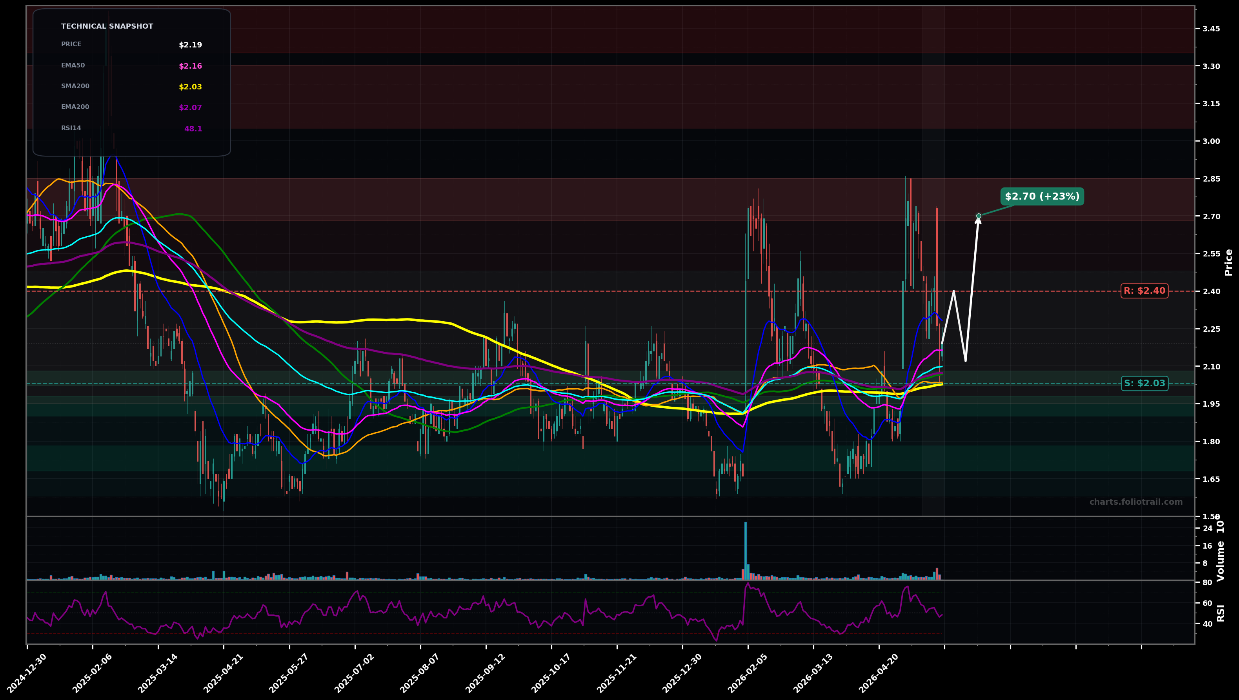Click the 2026-03-13 date label
This screenshot has height=700, width=1239.
click(813, 673)
